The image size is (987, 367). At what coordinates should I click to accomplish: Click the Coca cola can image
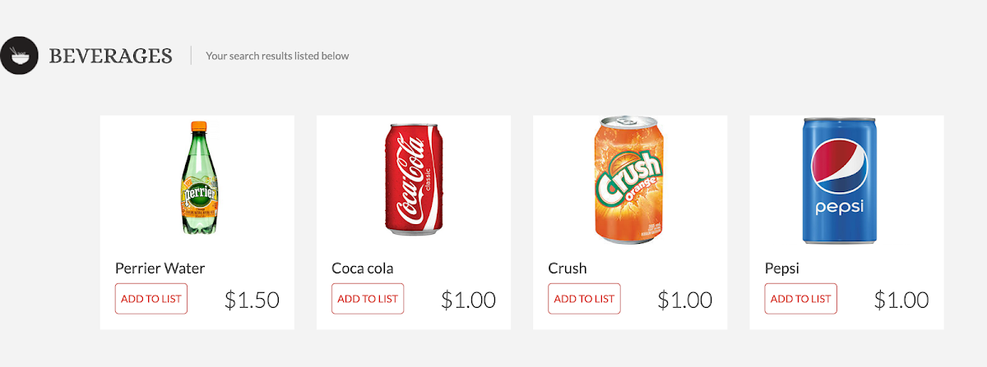pos(414,178)
